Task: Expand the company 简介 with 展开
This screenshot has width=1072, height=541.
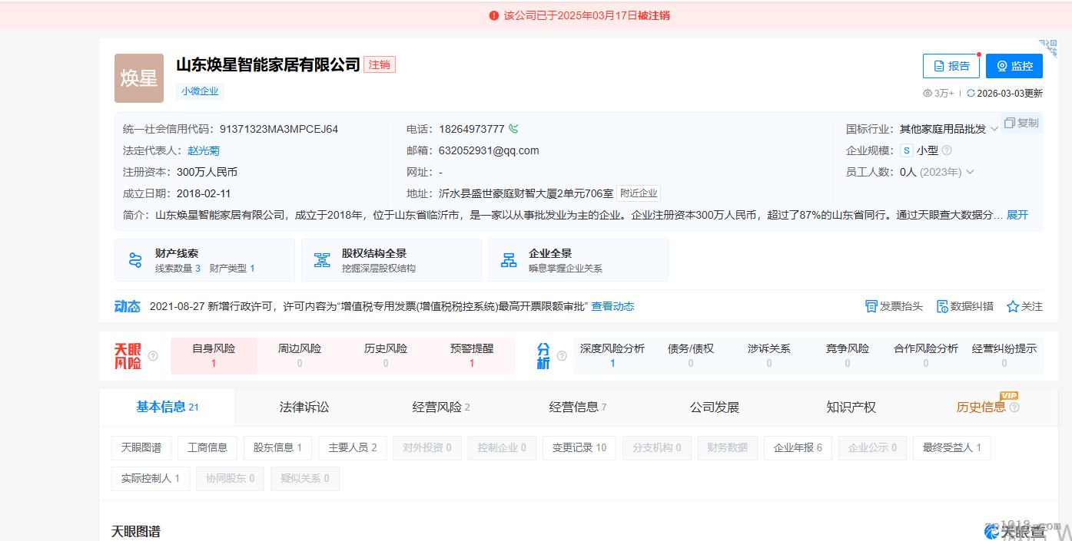Action: click(x=1017, y=215)
